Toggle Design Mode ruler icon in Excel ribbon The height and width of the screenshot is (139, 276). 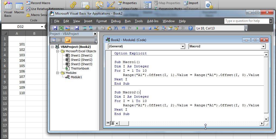pos(111,5)
